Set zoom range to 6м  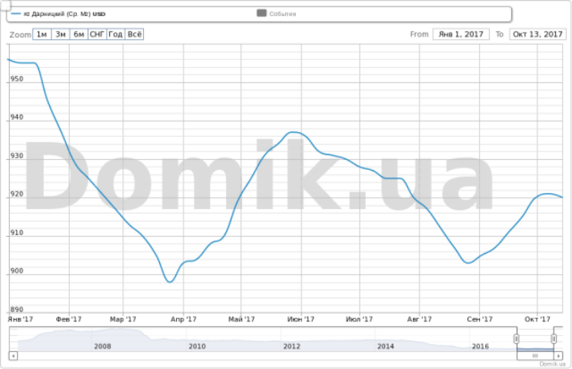point(78,35)
